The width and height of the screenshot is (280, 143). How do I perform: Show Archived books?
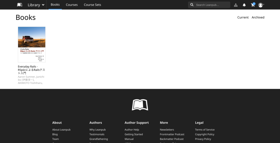(258, 17)
